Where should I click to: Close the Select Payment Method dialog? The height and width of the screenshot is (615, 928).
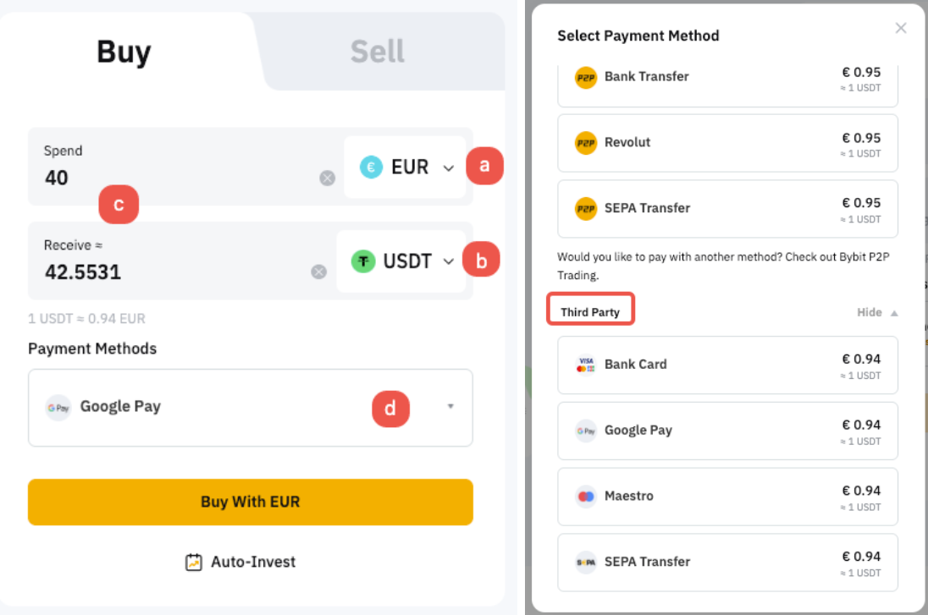[901, 28]
